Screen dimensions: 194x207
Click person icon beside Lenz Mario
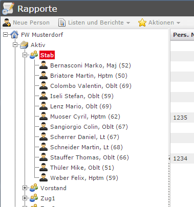(x=44, y=106)
